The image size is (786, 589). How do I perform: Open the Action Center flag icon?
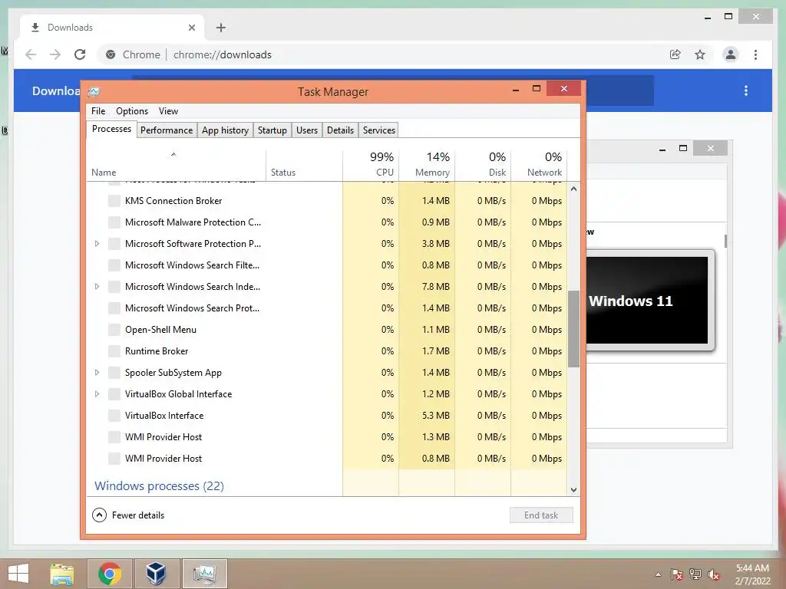click(676, 574)
